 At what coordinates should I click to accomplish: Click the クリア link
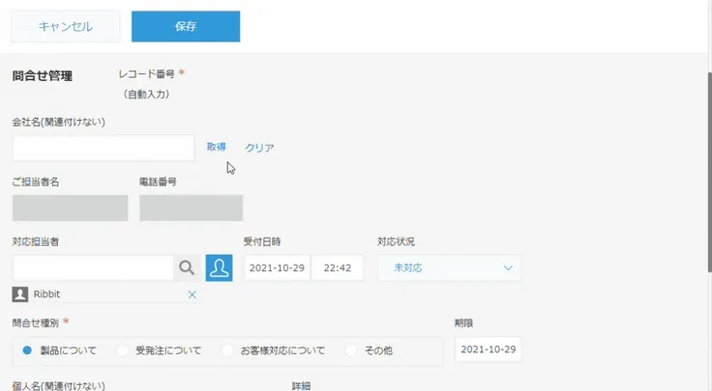[259, 148]
